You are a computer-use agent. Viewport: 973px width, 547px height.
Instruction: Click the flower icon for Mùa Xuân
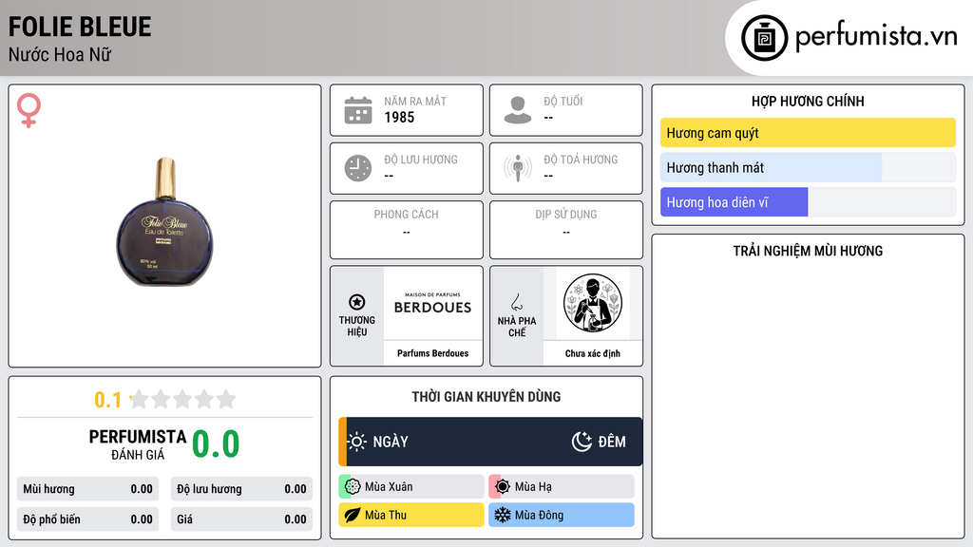coord(353,487)
